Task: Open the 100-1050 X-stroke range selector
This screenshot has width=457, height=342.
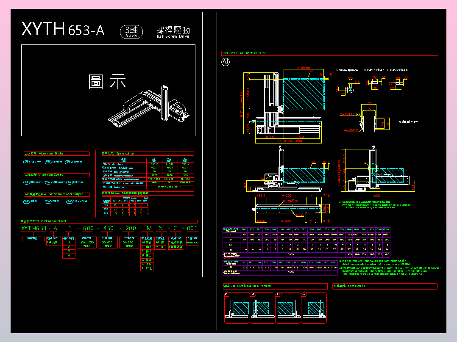Action: click(x=86, y=243)
